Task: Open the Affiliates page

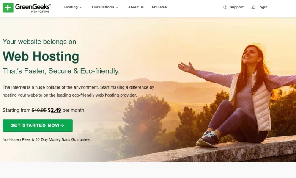Action: [159, 7]
